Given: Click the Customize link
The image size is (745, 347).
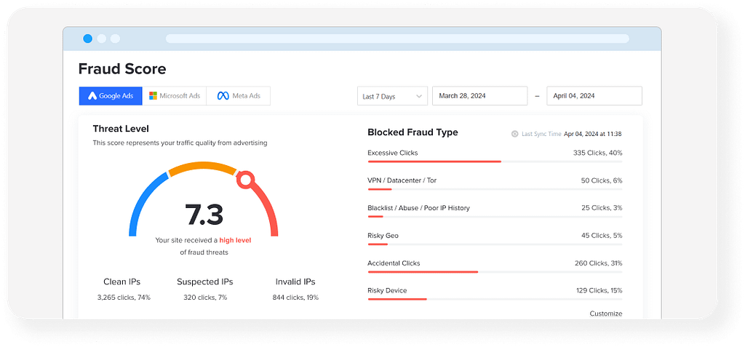Looking at the screenshot, I should [x=606, y=314].
